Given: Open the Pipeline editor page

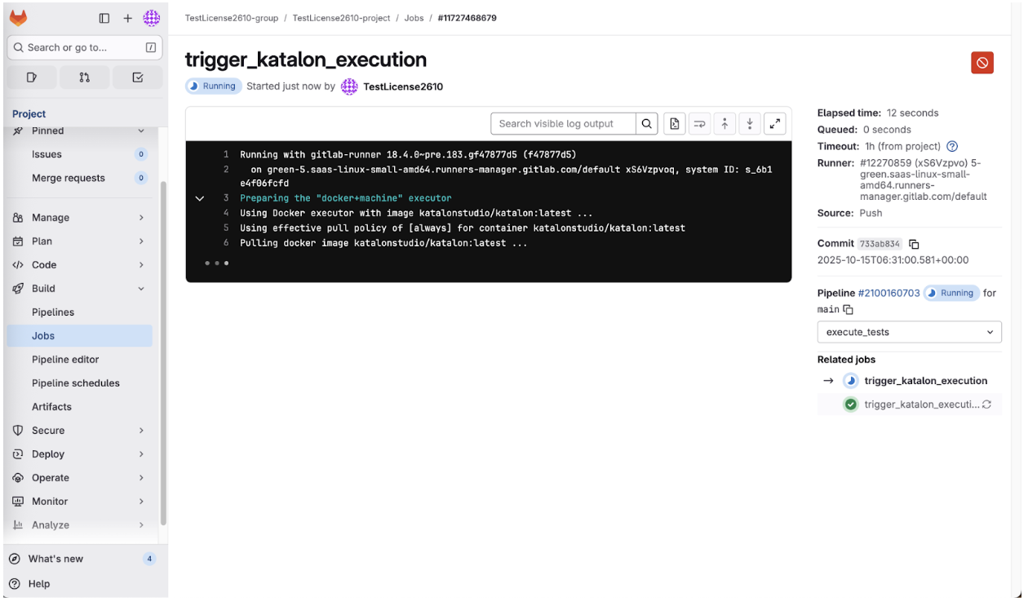Looking at the screenshot, I should (x=64, y=359).
